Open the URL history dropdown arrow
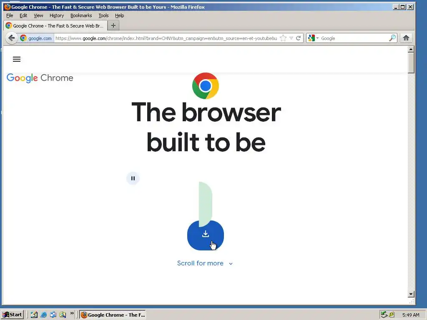This screenshot has width=427, height=320. [x=291, y=38]
